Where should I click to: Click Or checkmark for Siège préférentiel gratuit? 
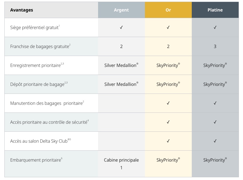[168, 27]
